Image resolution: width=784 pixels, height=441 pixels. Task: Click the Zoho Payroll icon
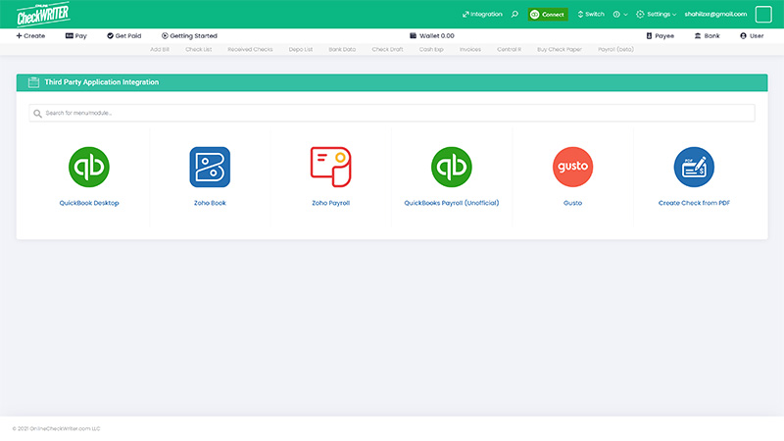coord(330,168)
